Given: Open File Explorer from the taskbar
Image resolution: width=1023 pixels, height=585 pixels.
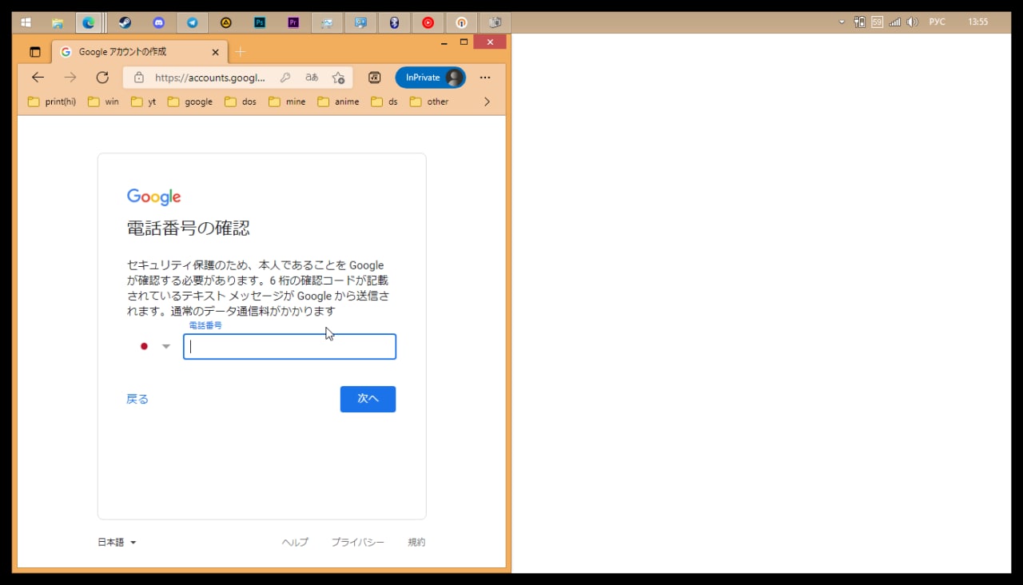Looking at the screenshot, I should point(58,22).
